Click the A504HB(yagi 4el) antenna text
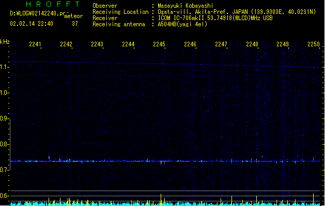 pos(182,24)
